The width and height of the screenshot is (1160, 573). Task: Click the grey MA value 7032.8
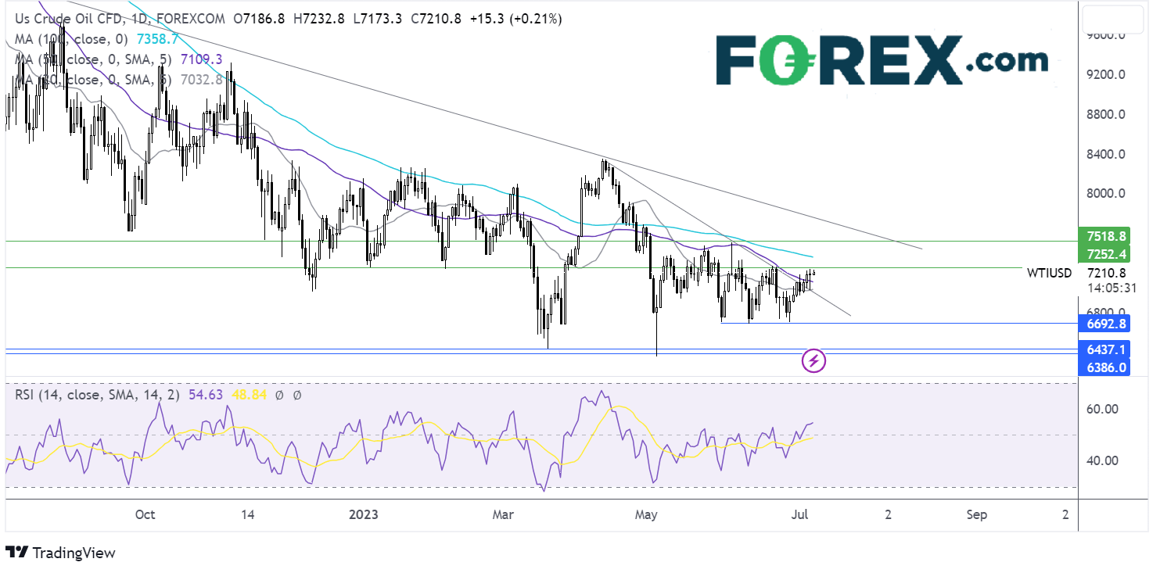tap(203, 79)
